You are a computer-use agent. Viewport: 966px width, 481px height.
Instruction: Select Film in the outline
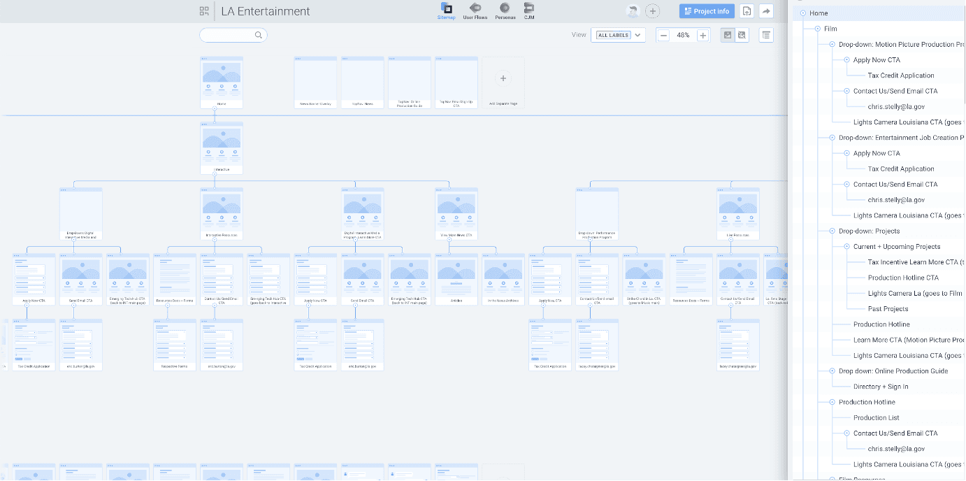[x=830, y=29]
